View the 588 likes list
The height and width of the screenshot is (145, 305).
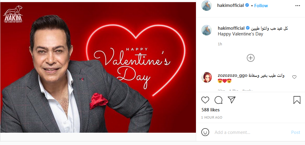pos(210,110)
